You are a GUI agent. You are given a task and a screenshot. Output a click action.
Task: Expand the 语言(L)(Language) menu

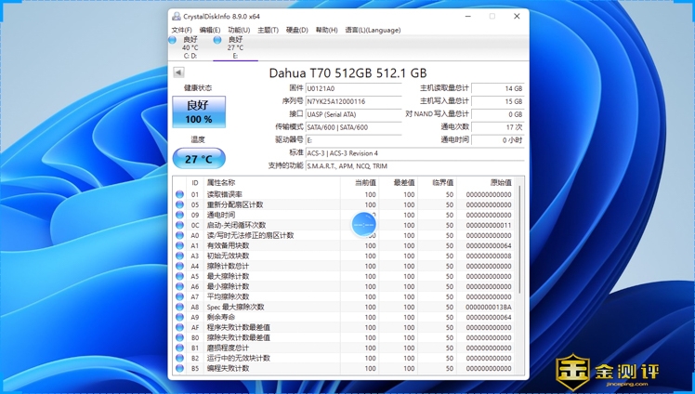[373, 30]
